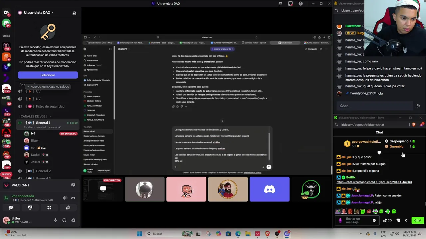Screen dimensions: 426x239
Task: Open the Discord help question-mark icon
Action: tap(301, 4)
